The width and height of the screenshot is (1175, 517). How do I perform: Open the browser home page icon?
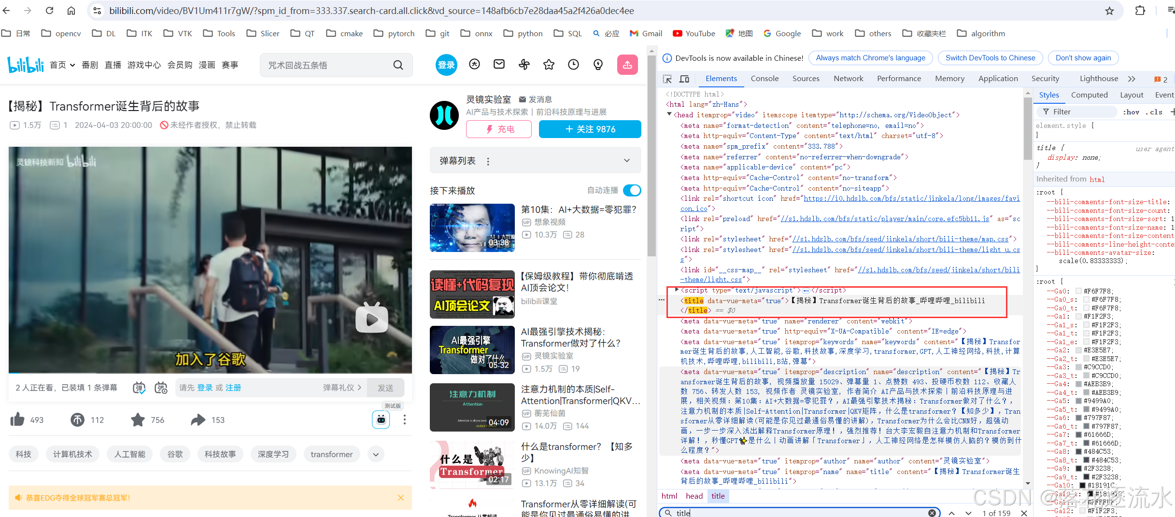[71, 11]
